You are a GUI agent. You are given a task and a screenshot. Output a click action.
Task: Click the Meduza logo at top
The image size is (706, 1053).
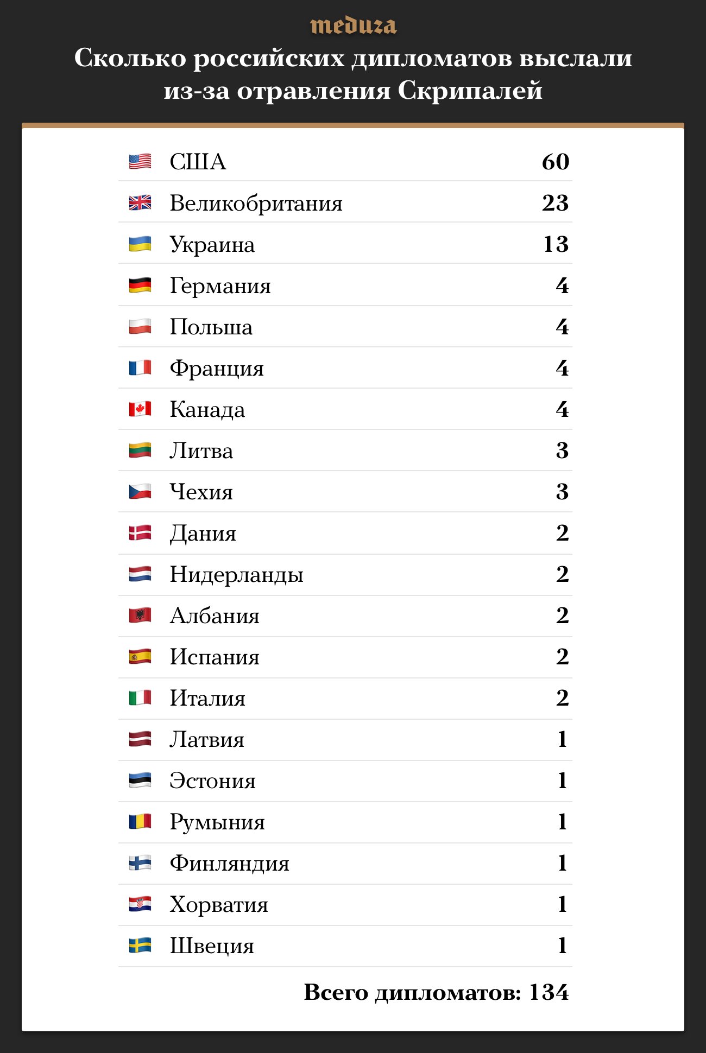pyautogui.click(x=353, y=26)
